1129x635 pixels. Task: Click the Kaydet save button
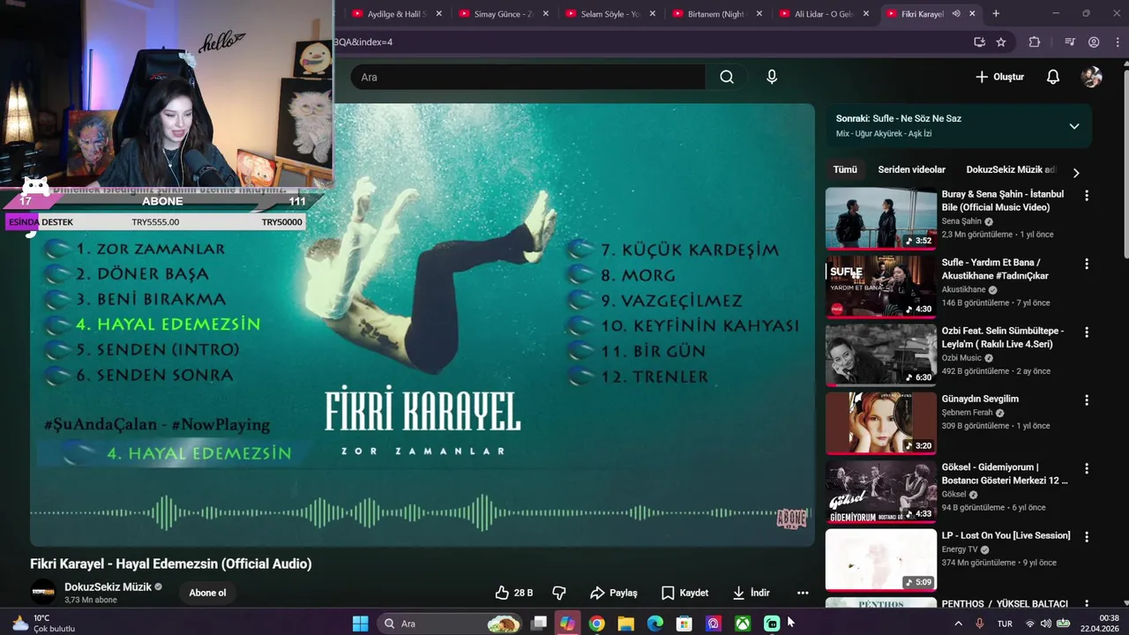pyautogui.click(x=684, y=593)
